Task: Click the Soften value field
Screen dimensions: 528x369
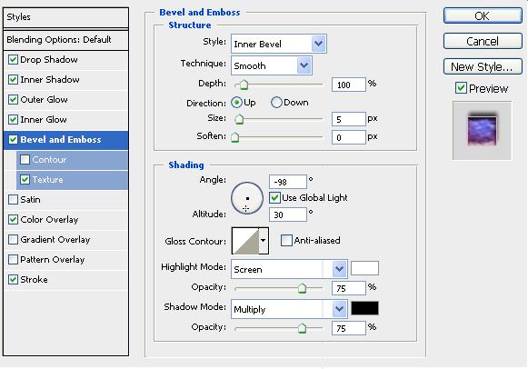Action: coord(349,137)
